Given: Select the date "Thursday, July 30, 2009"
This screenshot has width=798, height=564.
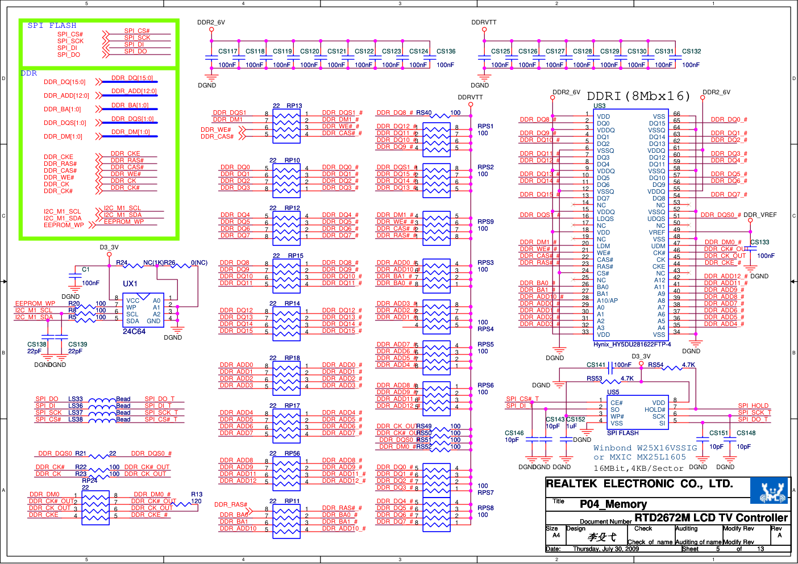Looking at the screenshot, I should (x=606, y=549).
